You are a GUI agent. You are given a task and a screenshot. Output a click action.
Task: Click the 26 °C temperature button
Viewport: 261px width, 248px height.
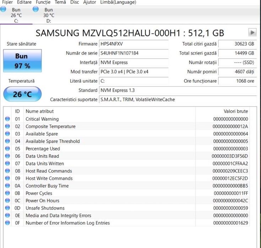22,94
